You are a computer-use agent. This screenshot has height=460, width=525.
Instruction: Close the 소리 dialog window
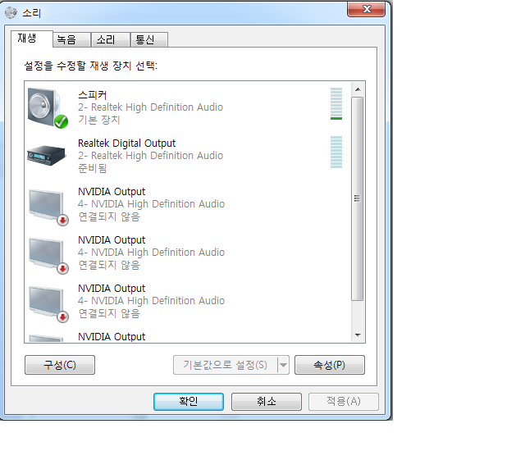pyautogui.click(x=367, y=9)
